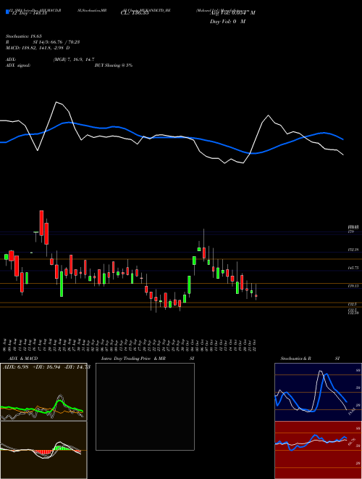Click the 'BUY Slowing @ 5%' signal text
Image resolution: width=362 pixels, height=479 pixels.
click(x=114, y=65)
